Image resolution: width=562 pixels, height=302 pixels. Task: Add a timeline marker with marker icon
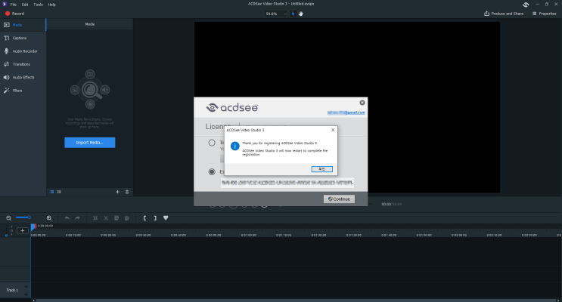pyautogui.click(x=166, y=218)
